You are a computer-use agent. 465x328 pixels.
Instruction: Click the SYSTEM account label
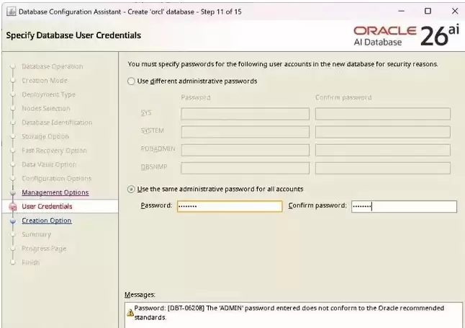(152, 130)
